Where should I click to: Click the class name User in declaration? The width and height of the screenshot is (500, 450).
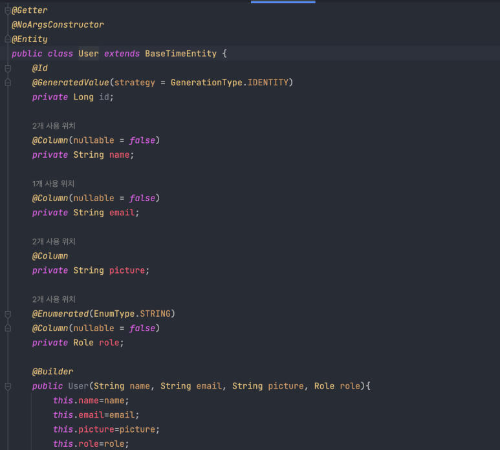pyautogui.click(x=89, y=54)
